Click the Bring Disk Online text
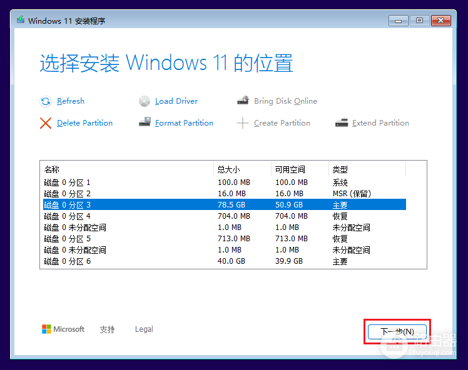The width and height of the screenshot is (468, 370). (x=286, y=101)
